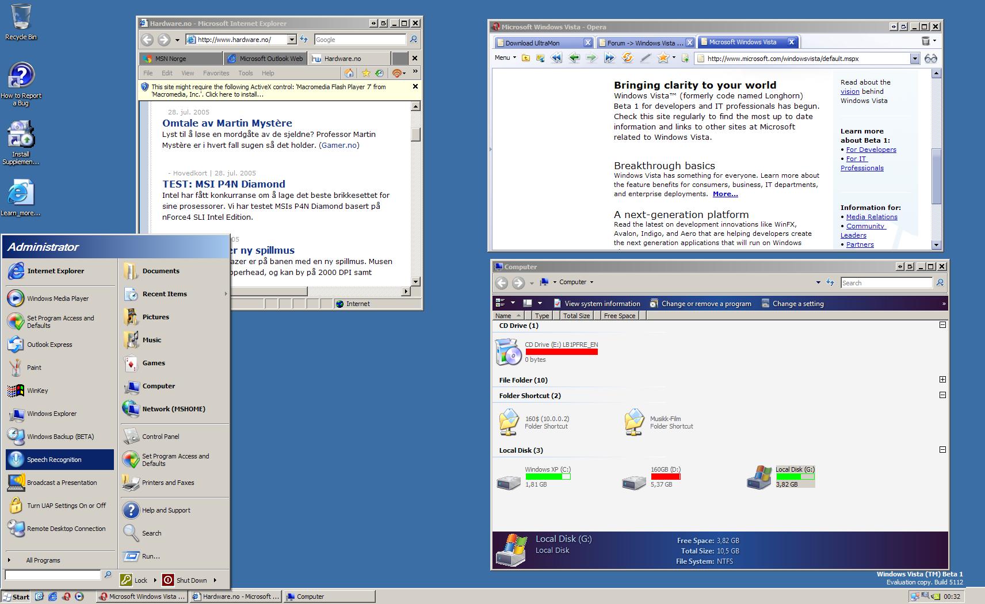The width and height of the screenshot is (985, 604).
Task: Click Opera's bookmark star icon
Action: coord(663,58)
